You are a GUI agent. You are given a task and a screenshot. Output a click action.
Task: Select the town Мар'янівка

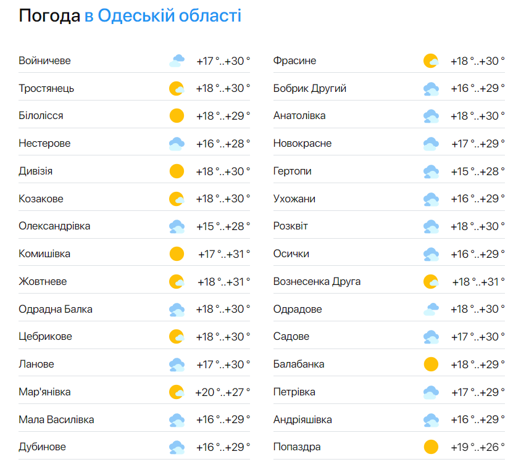point(44,391)
